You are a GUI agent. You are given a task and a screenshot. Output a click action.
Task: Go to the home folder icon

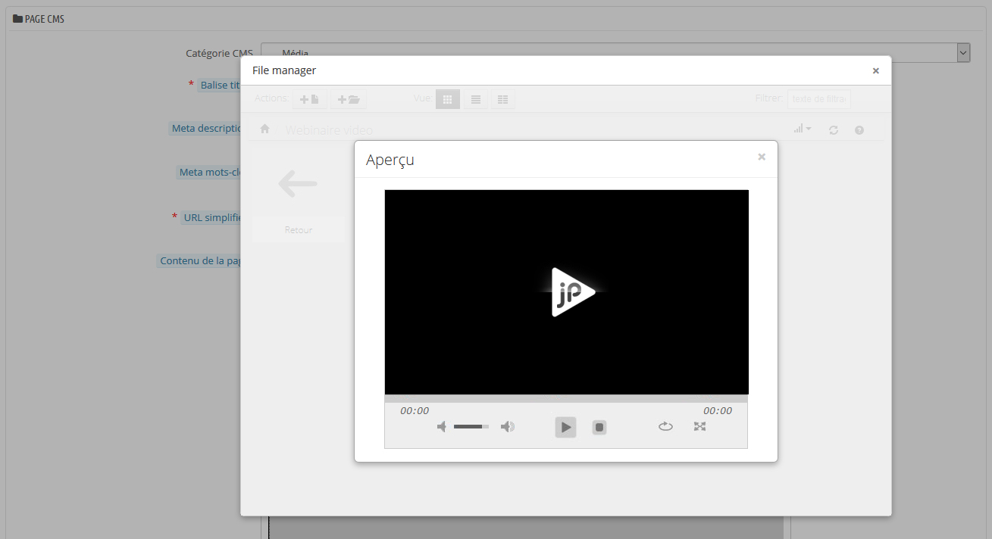pyautogui.click(x=264, y=129)
